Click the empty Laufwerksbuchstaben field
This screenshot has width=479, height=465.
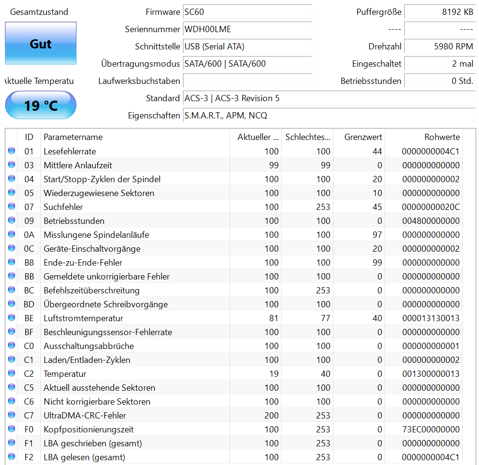(248, 81)
